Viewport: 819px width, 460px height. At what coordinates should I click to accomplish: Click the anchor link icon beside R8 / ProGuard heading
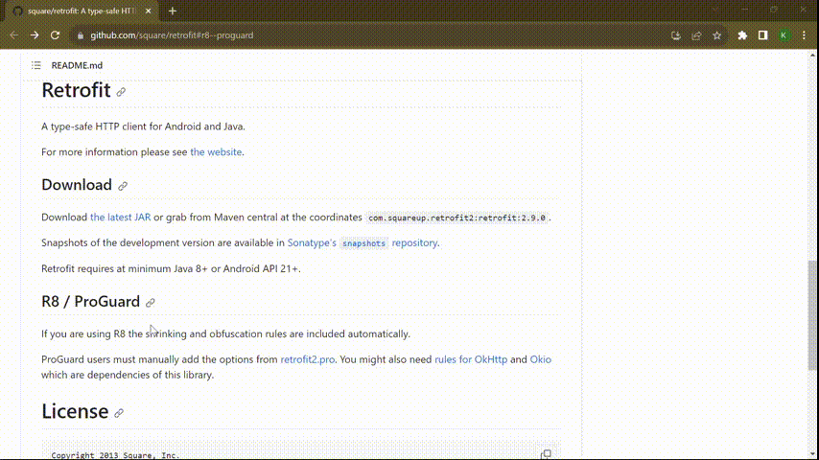(151, 302)
